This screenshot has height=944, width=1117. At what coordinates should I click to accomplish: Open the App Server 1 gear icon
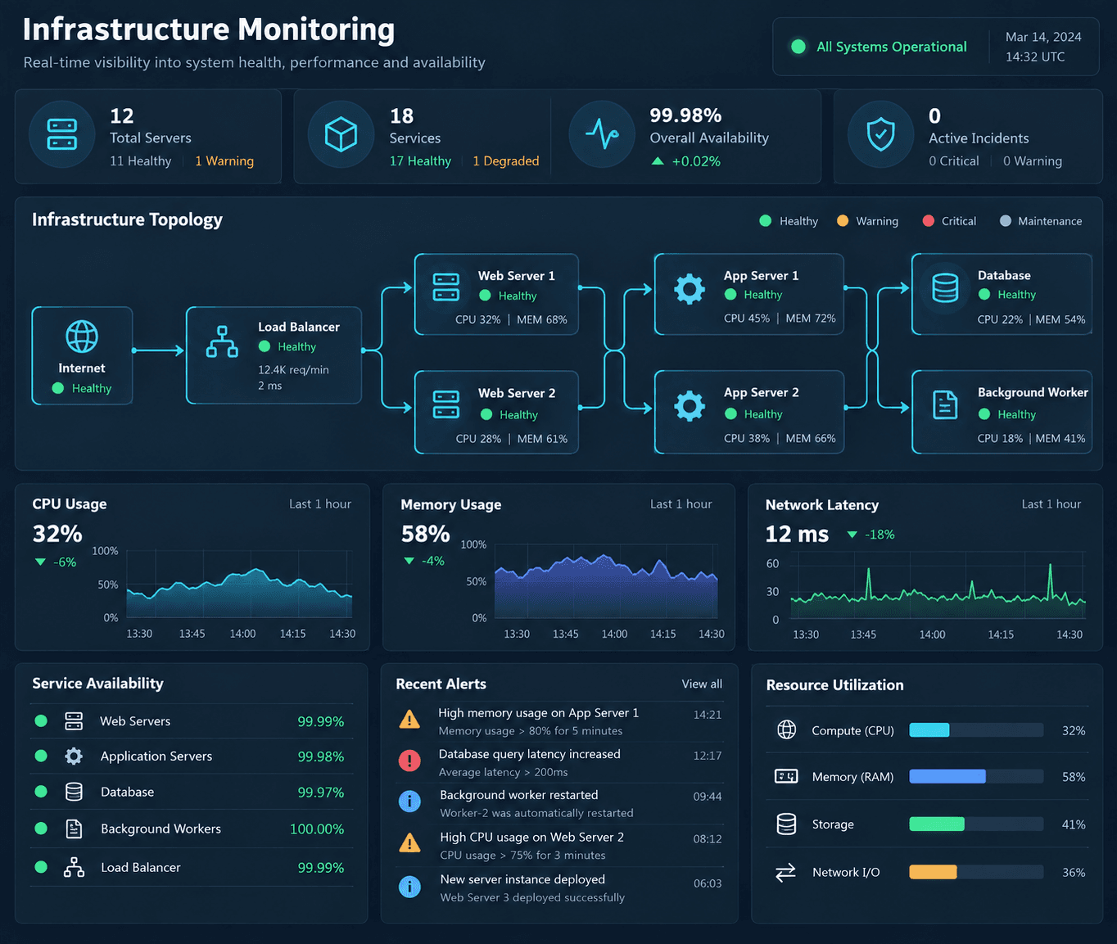coord(690,288)
